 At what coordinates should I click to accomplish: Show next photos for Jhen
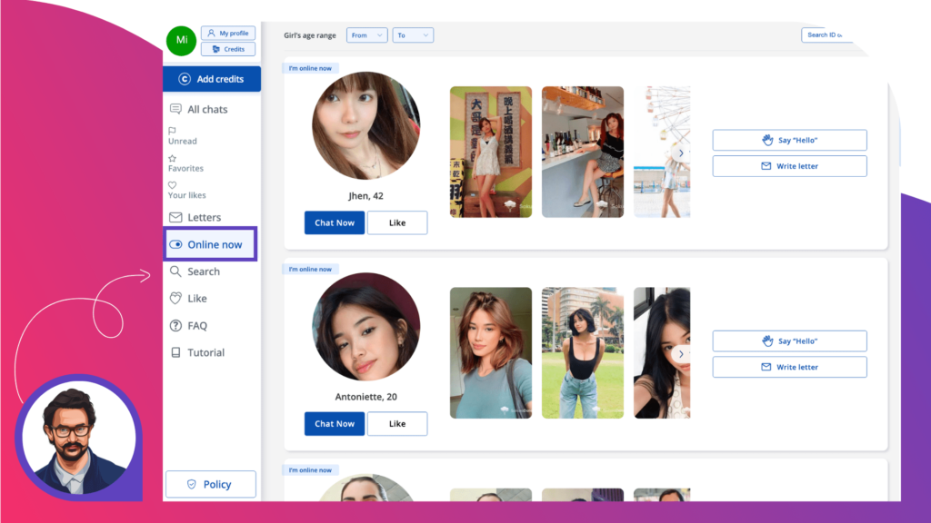pyautogui.click(x=681, y=153)
